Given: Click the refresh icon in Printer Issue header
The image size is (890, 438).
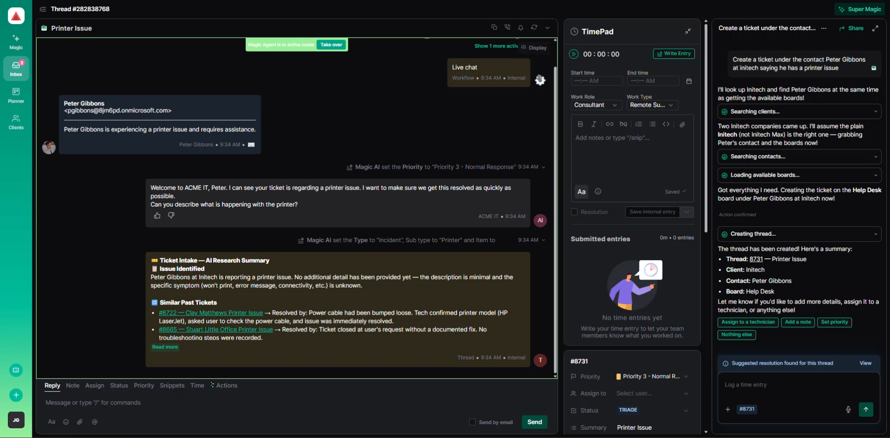Looking at the screenshot, I should coord(534,27).
